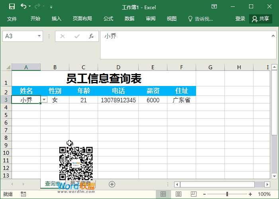Select column G header
The width and height of the screenshot is (279, 199).
coord(210,67)
